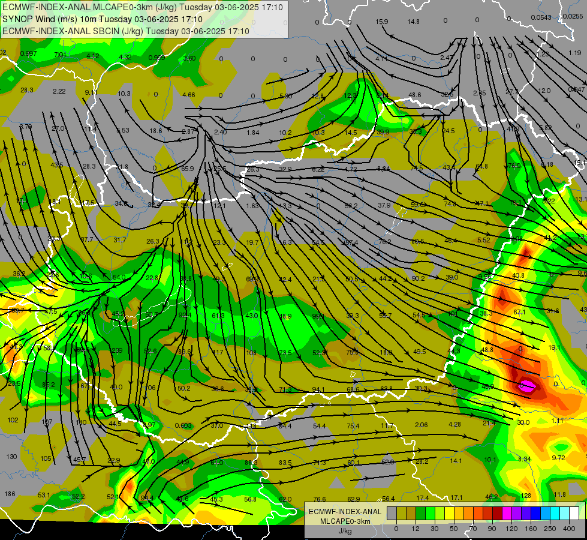Click the map value 76.6
587x540 pixels.
tap(320, 499)
